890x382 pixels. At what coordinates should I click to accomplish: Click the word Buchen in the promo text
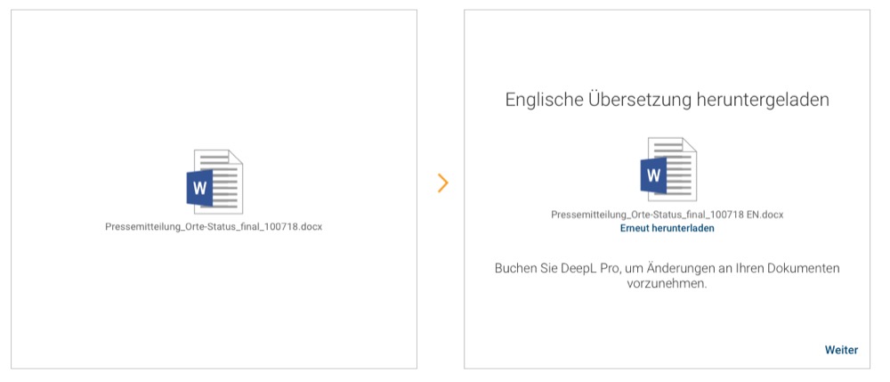point(515,268)
